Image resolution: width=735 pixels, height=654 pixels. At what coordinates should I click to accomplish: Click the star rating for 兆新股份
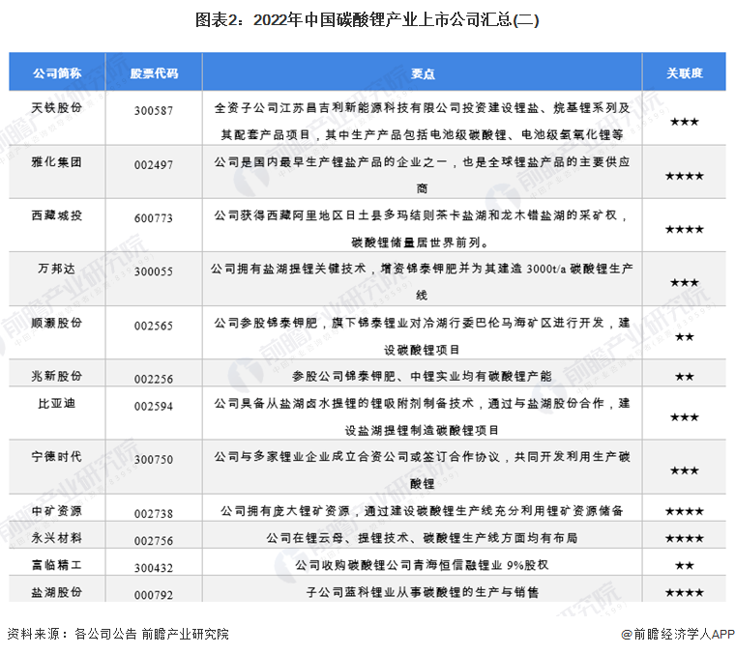[685, 377]
